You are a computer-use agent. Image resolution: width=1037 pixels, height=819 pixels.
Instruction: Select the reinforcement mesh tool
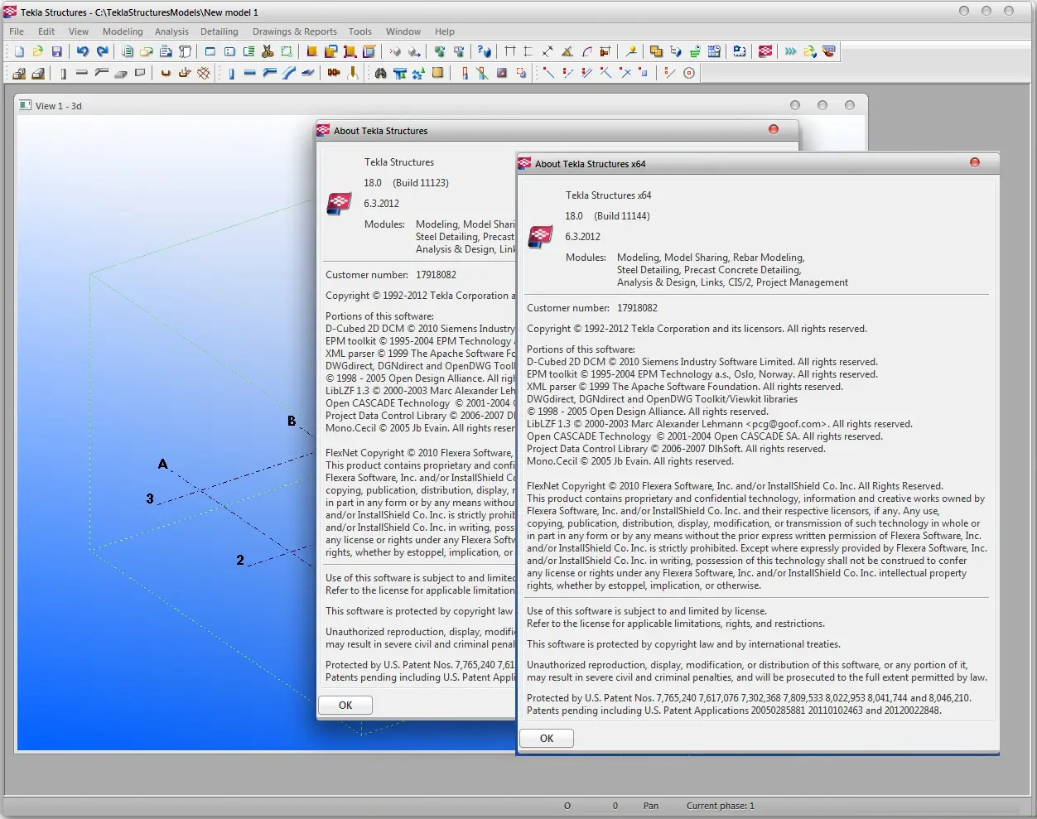pyautogui.click(x=204, y=73)
